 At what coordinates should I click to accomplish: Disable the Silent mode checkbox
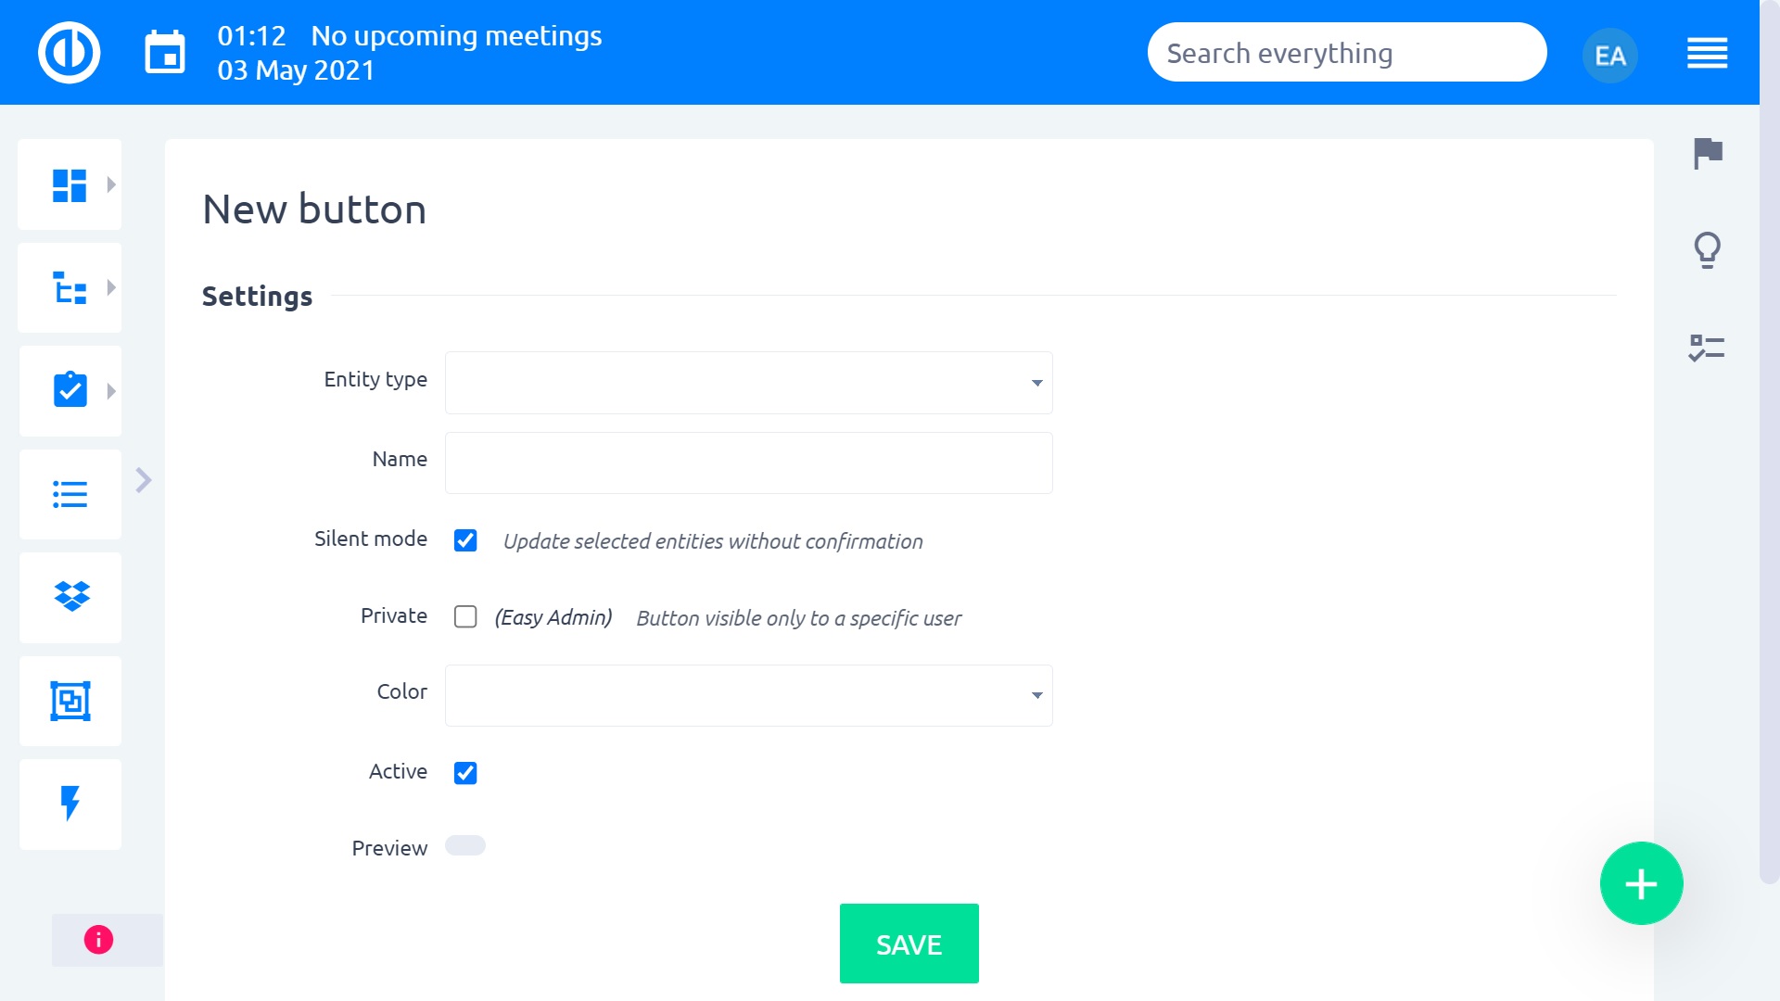coord(465,540)
